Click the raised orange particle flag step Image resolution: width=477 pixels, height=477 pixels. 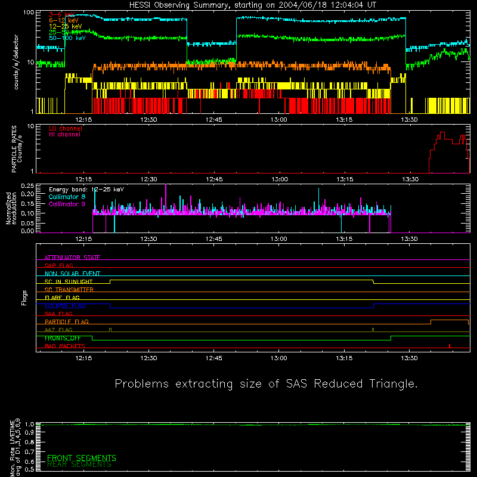[450, 320]
